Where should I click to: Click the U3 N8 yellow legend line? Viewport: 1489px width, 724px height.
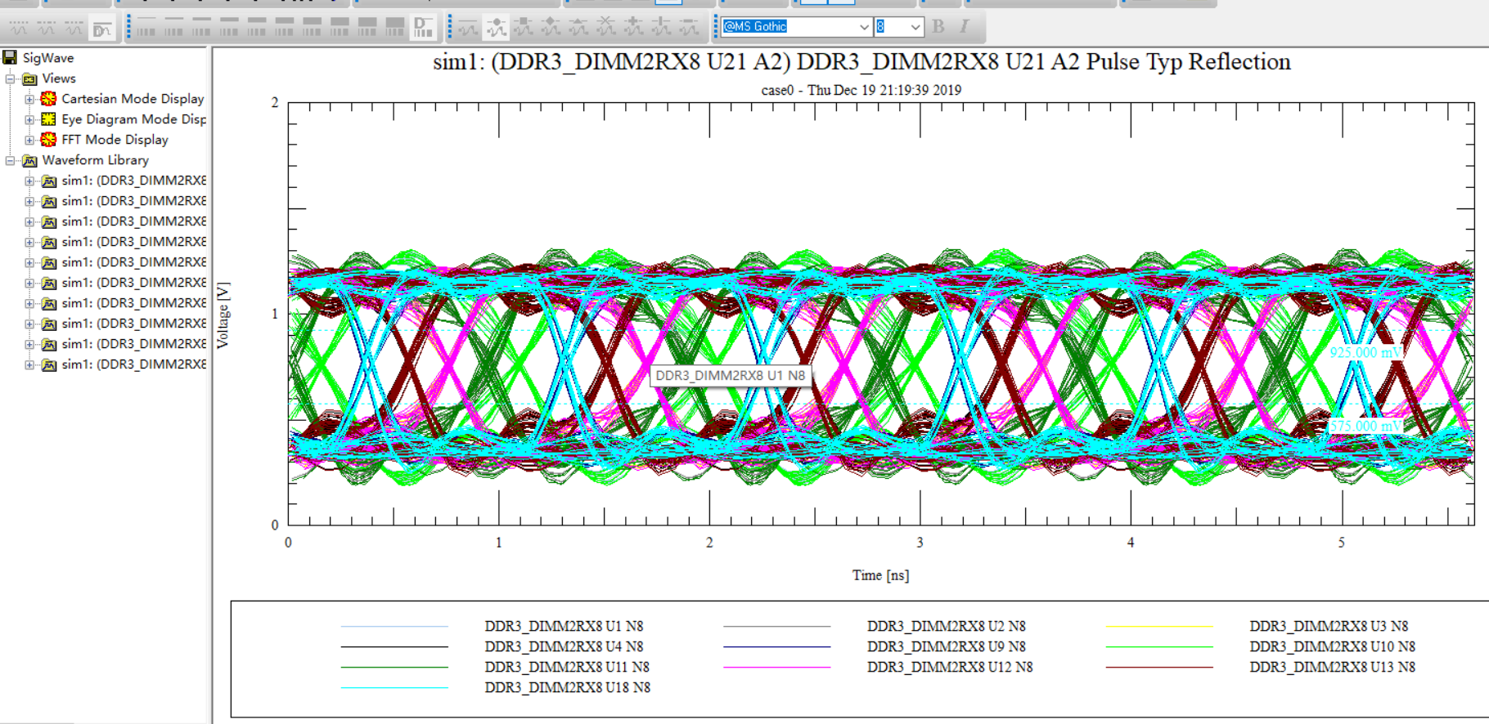pos(1159,627)
